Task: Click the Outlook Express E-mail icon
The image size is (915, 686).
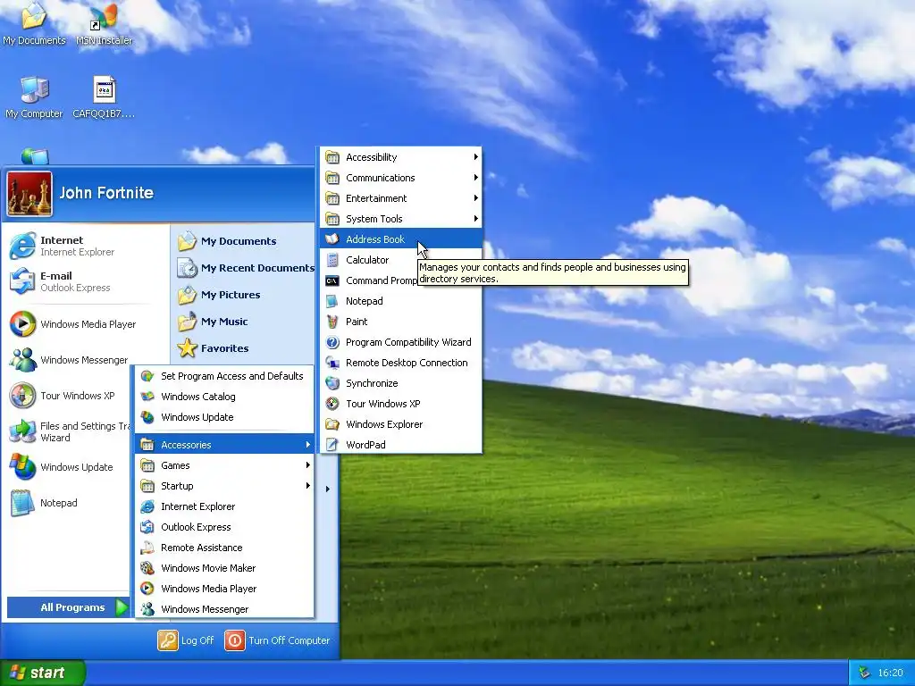Action: click(22, 281)
